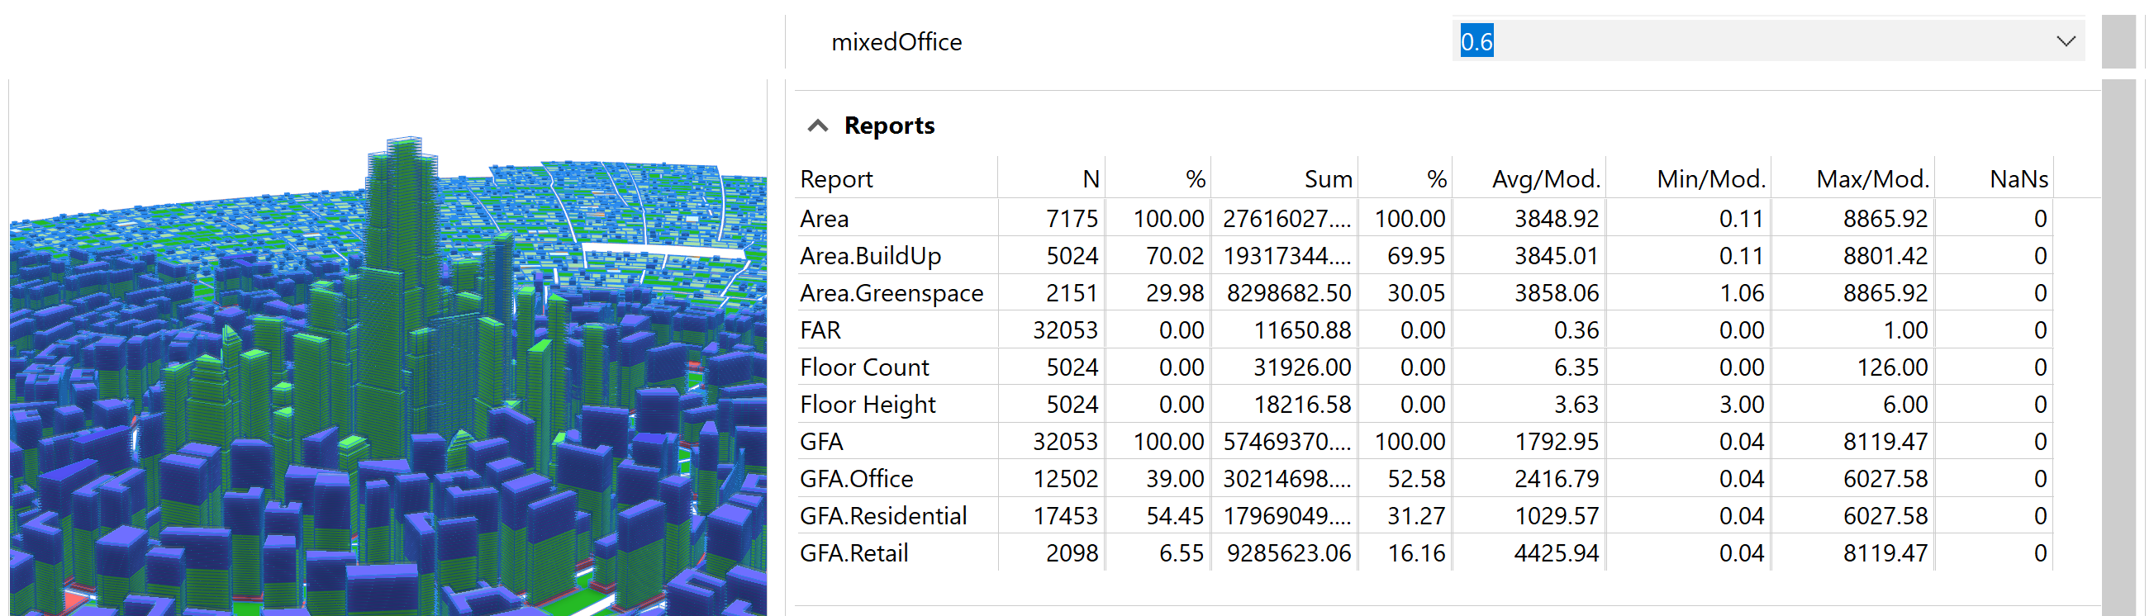Select the Area report row
The image size is (2154, 616).
(1425, 219)
